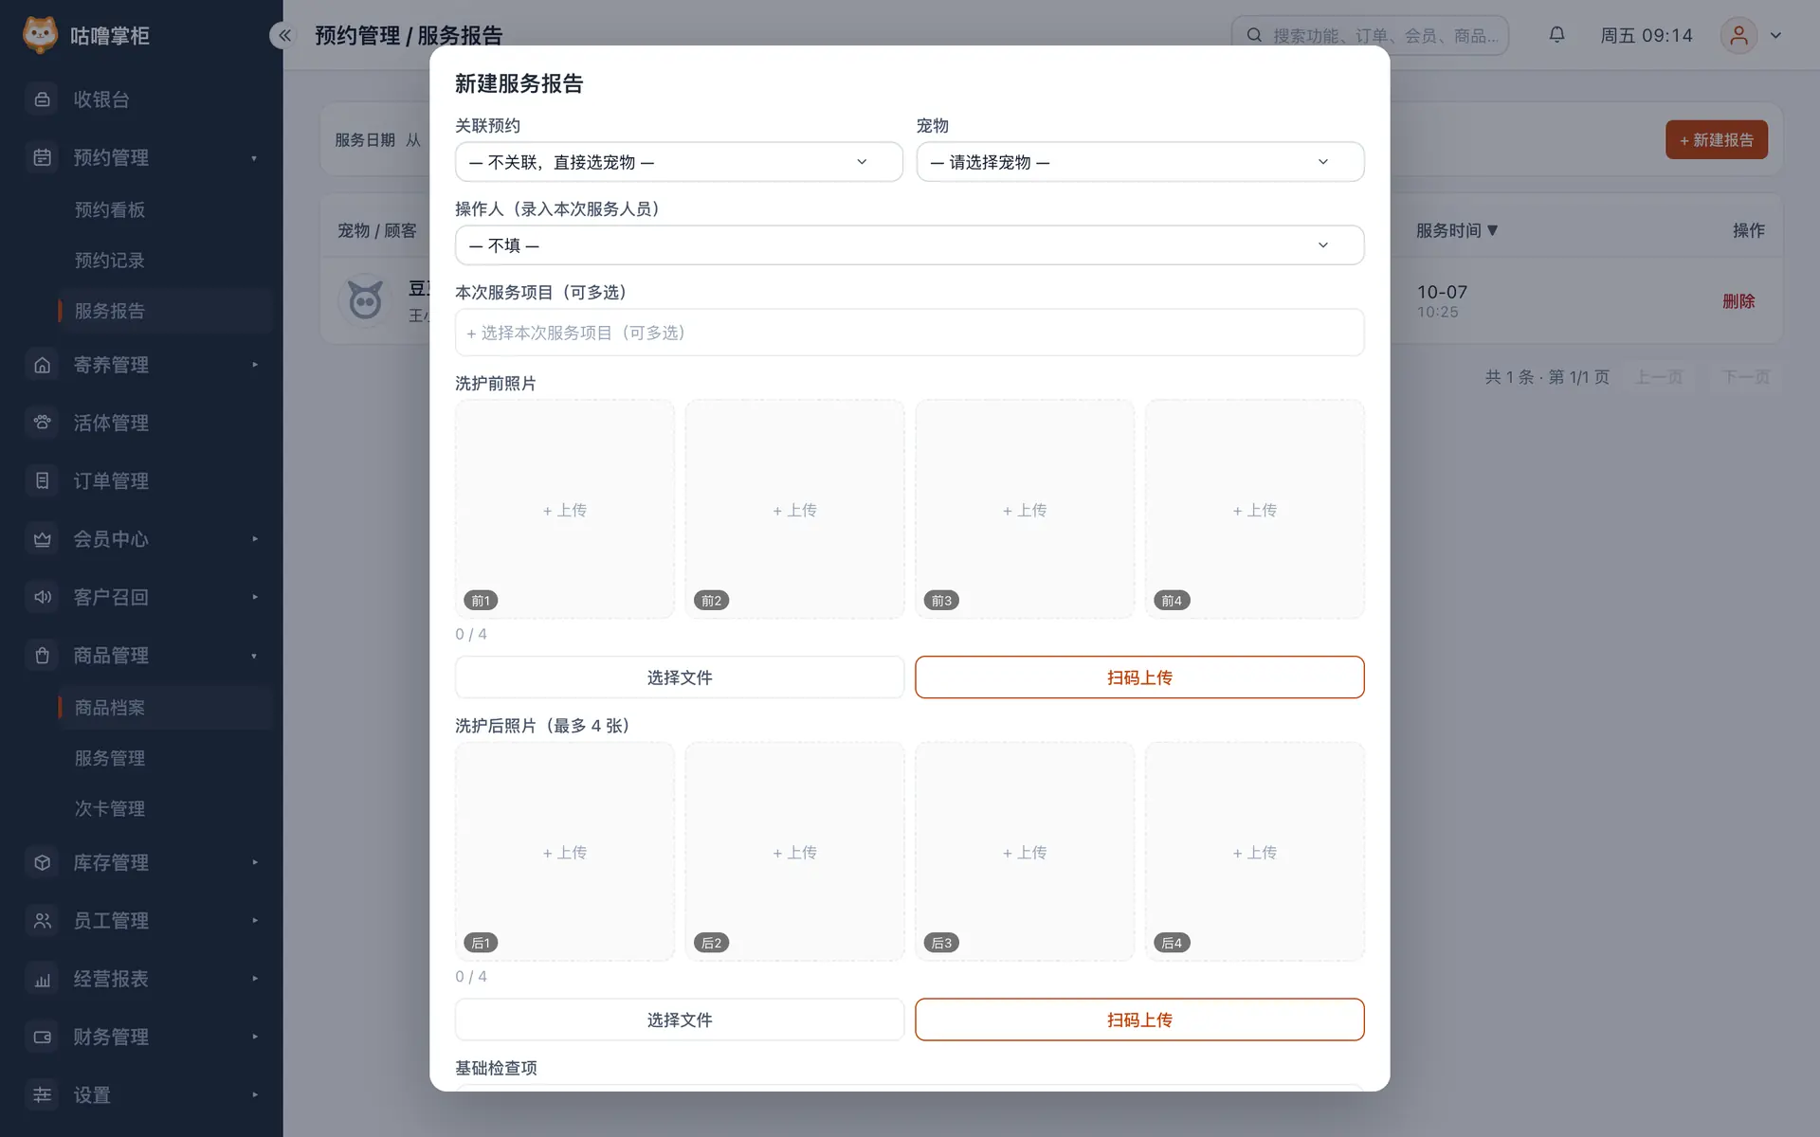Open the 关联预约 dropdown
This screenshot has width=1820, height=1137.
point(679,162)
